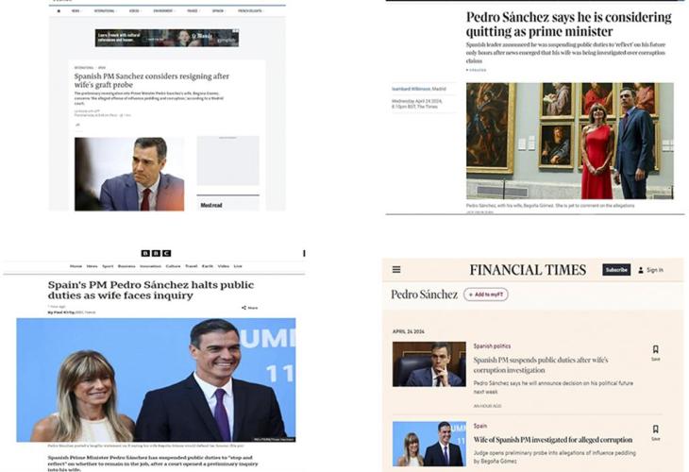Click Sánchez parliament thumbnail in FT list
This screenshot has height=472, width=689.
[429, 364]
